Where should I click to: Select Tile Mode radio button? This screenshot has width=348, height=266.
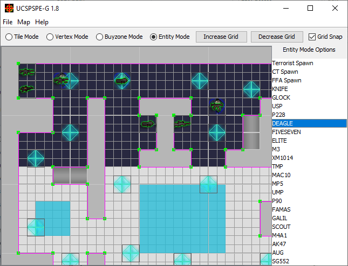point(22,37)
